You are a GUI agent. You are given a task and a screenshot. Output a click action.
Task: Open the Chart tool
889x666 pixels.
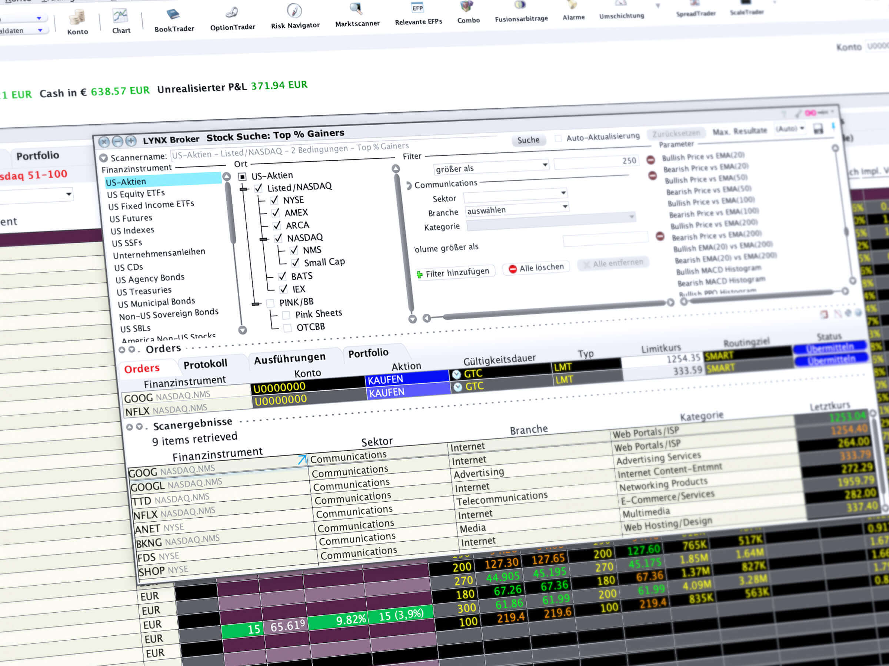click(x=121, y=21)
